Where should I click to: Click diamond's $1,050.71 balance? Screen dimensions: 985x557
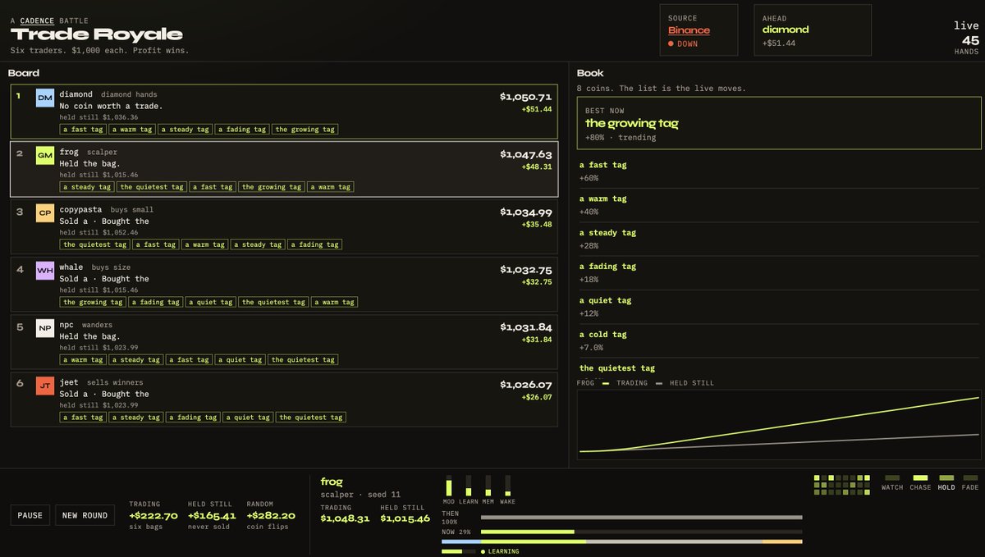[x=526, y=97]
